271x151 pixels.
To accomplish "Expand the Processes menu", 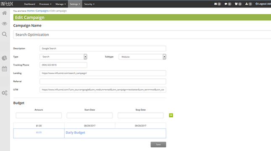I will tap(45, 4).
